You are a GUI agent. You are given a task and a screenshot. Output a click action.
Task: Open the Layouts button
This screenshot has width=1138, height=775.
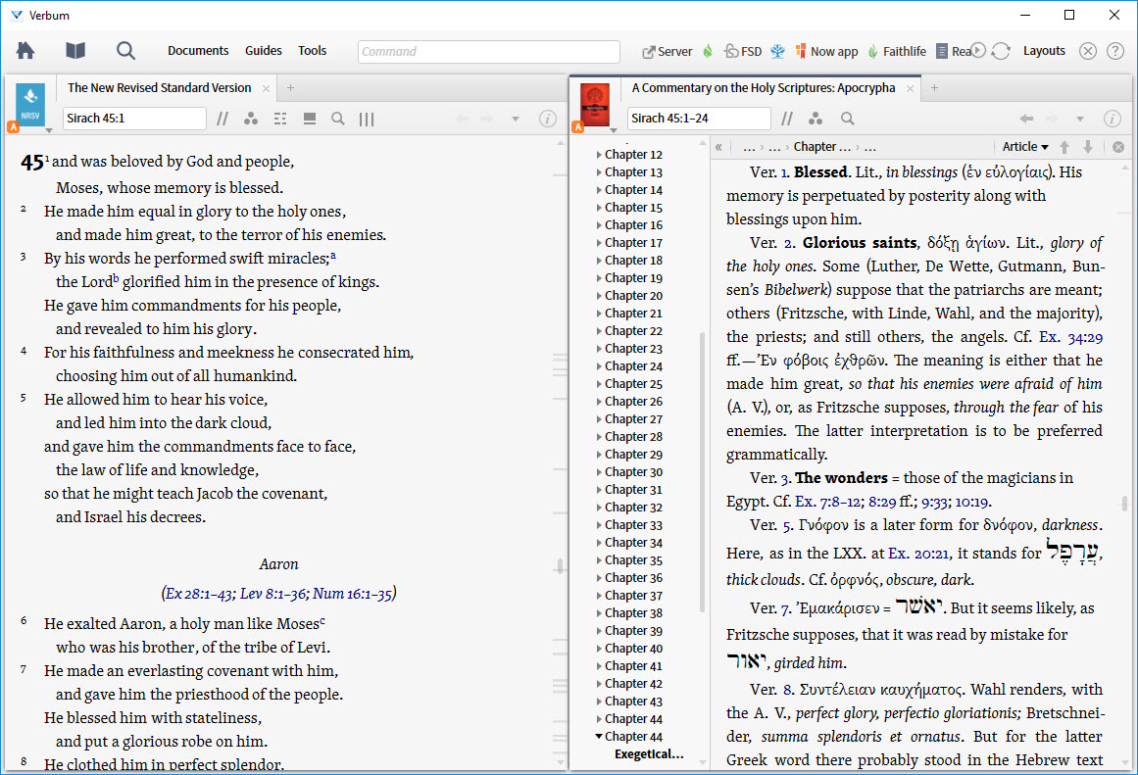pos(1044,51)
